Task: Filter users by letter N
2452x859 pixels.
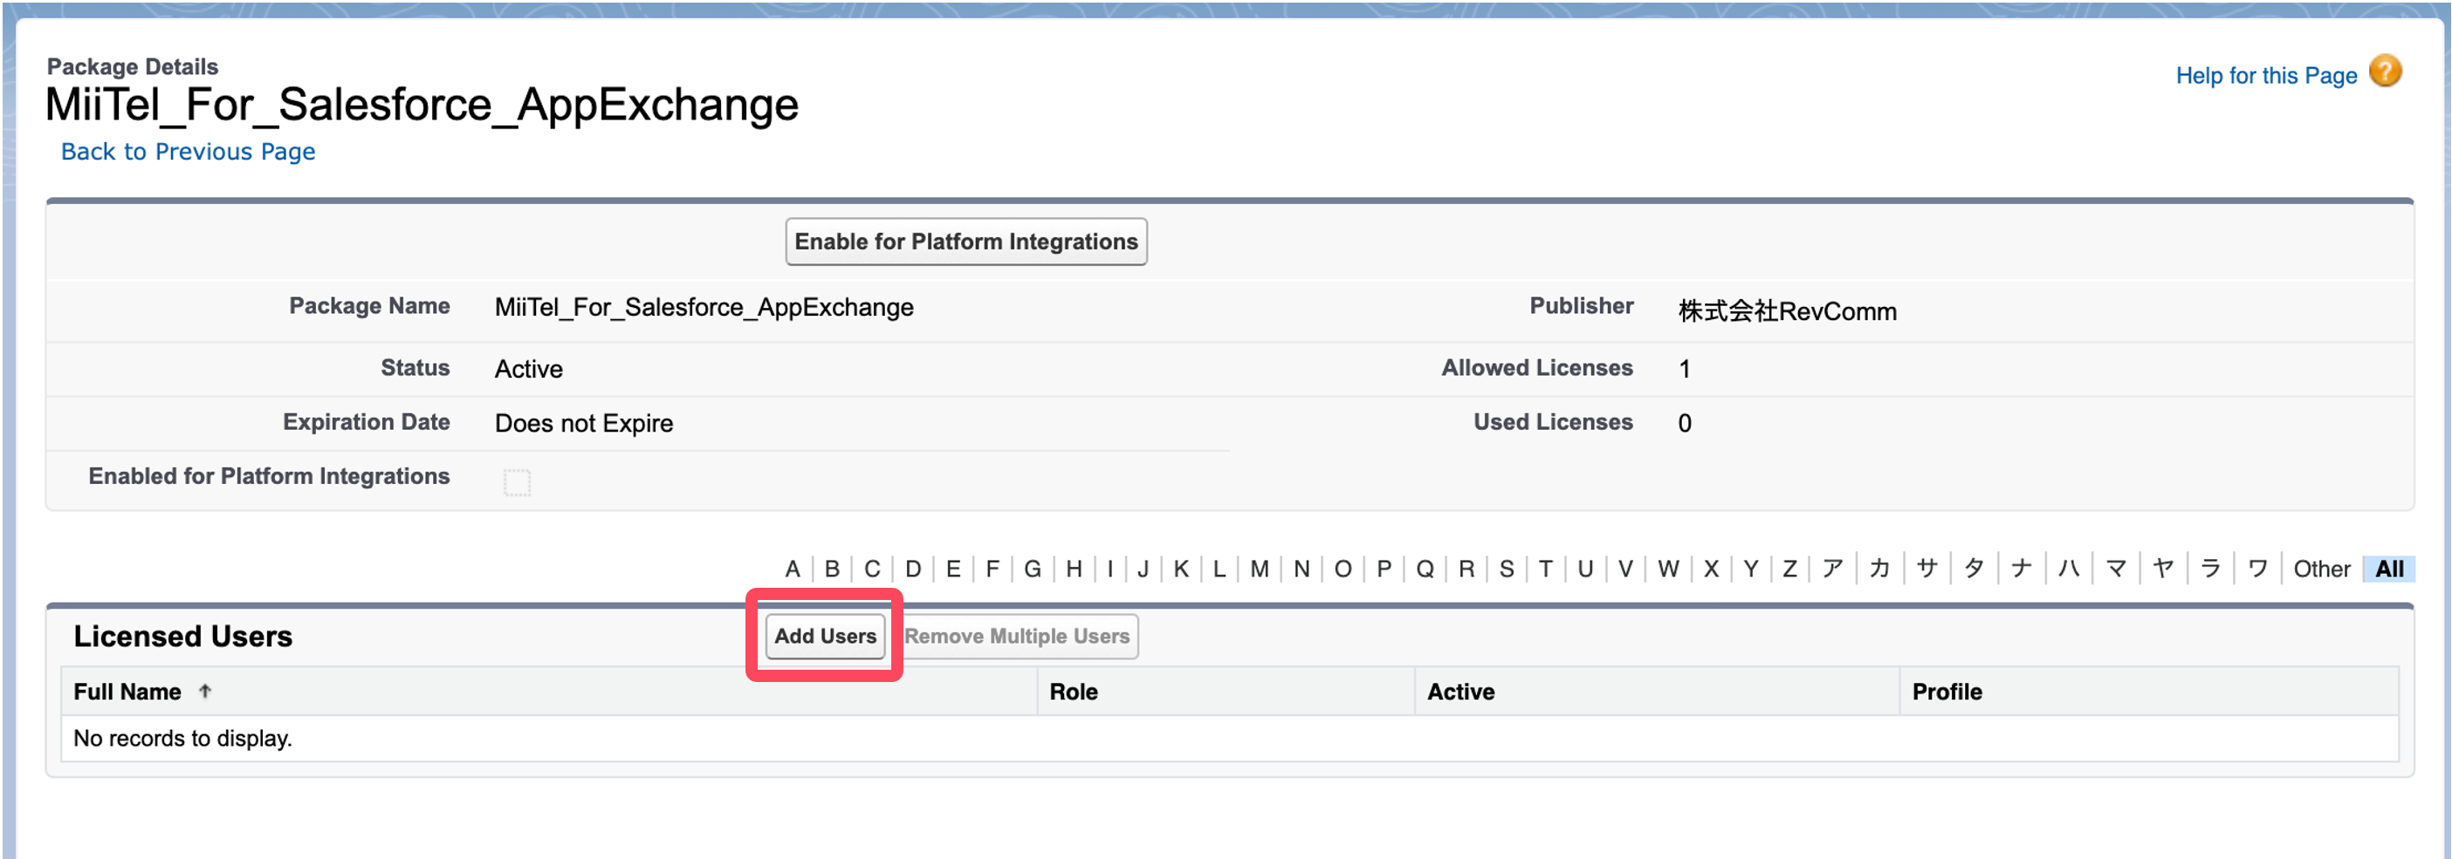Action: point(1302,569)
